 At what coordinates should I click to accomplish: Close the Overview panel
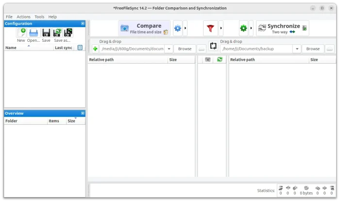(x=83, y=113)
